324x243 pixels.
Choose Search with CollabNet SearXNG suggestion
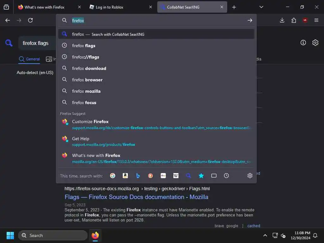tap(156, 34)
